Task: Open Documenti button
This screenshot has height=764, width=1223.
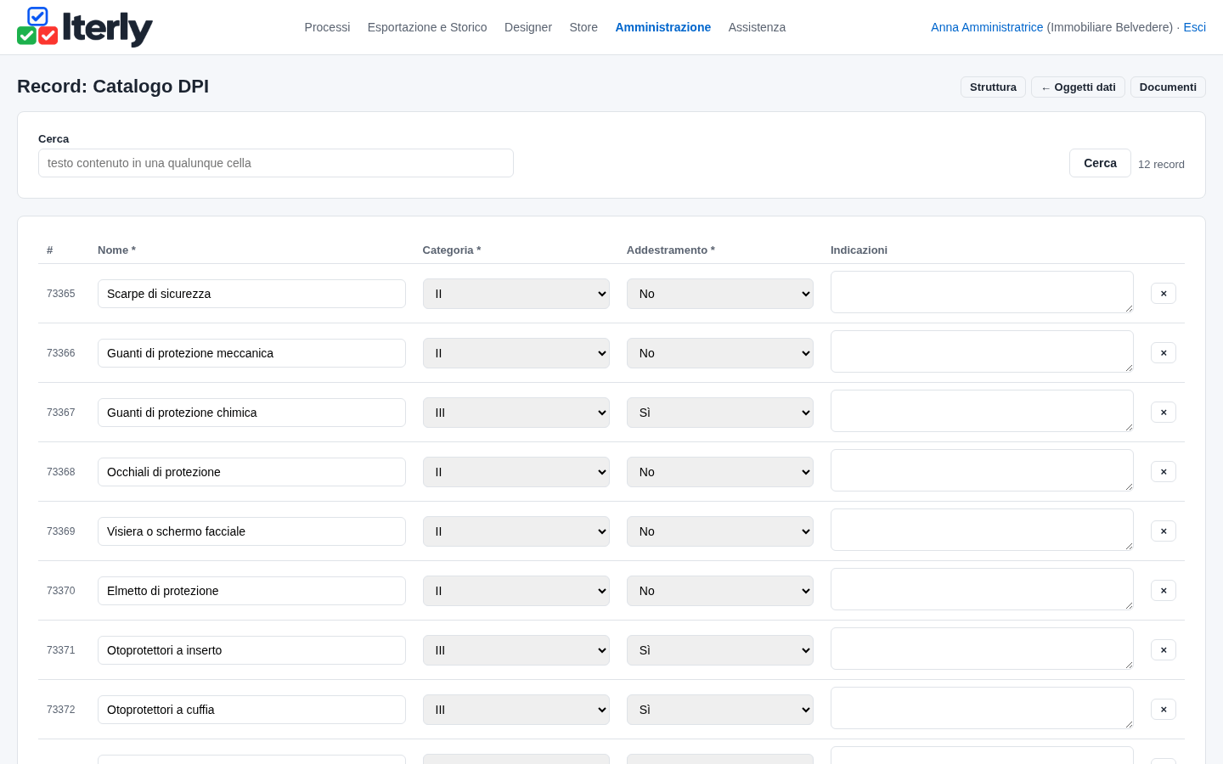Action: [1168, 87]
